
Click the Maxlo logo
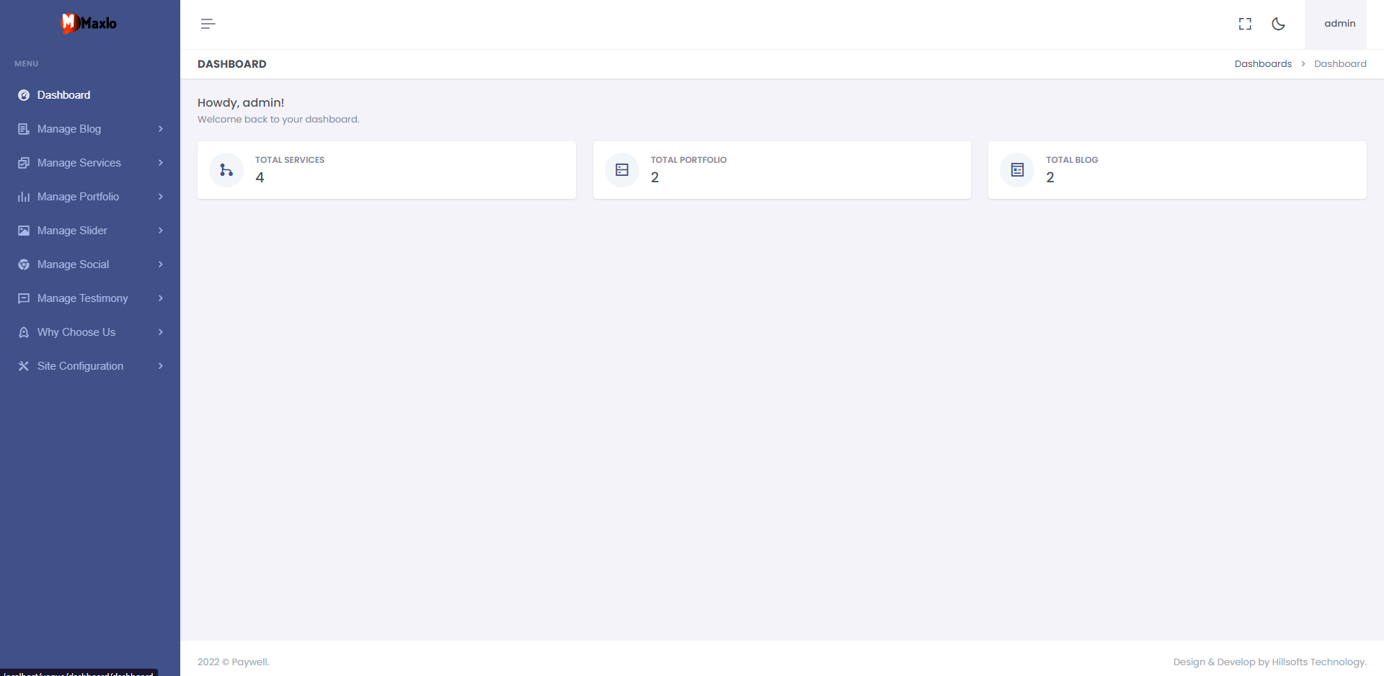89,23
